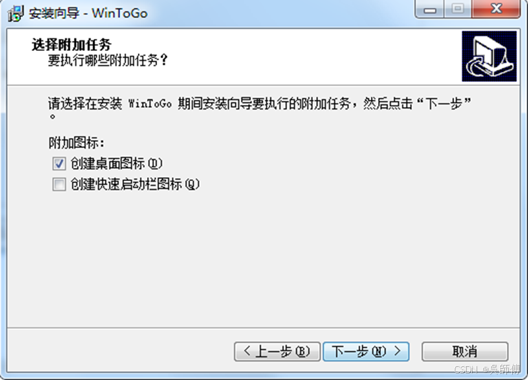Click the CSDN watermark text
Screen dimensions: 528x380
point(486,369)
